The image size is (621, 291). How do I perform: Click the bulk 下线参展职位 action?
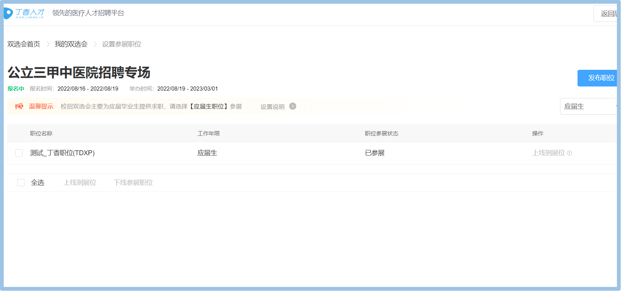click(x=133, y=183)
